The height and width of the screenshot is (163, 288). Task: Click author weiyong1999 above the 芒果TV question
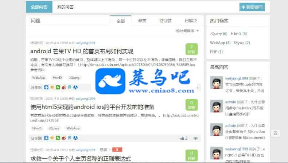click(85, 43)
